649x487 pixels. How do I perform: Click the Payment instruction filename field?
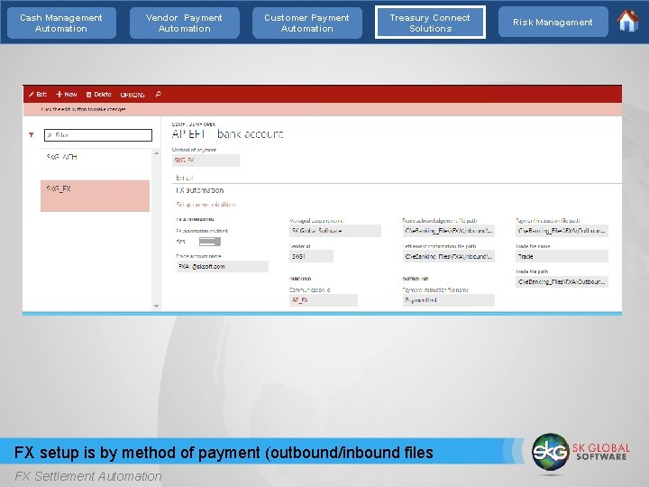coord(449,300)
